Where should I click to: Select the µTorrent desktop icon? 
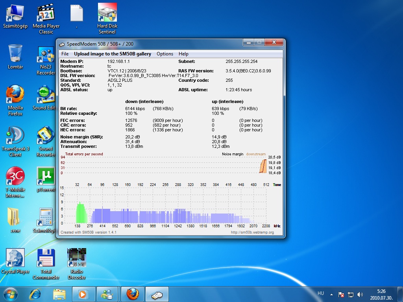pos(46,179)
